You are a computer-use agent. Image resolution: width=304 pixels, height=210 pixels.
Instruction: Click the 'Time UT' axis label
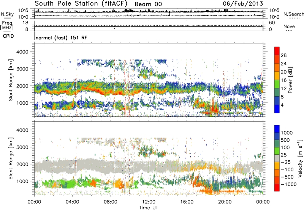[149, 208]
